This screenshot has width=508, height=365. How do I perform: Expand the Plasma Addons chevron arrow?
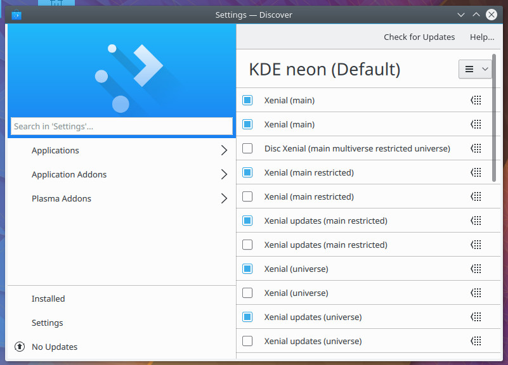[224, 198]
